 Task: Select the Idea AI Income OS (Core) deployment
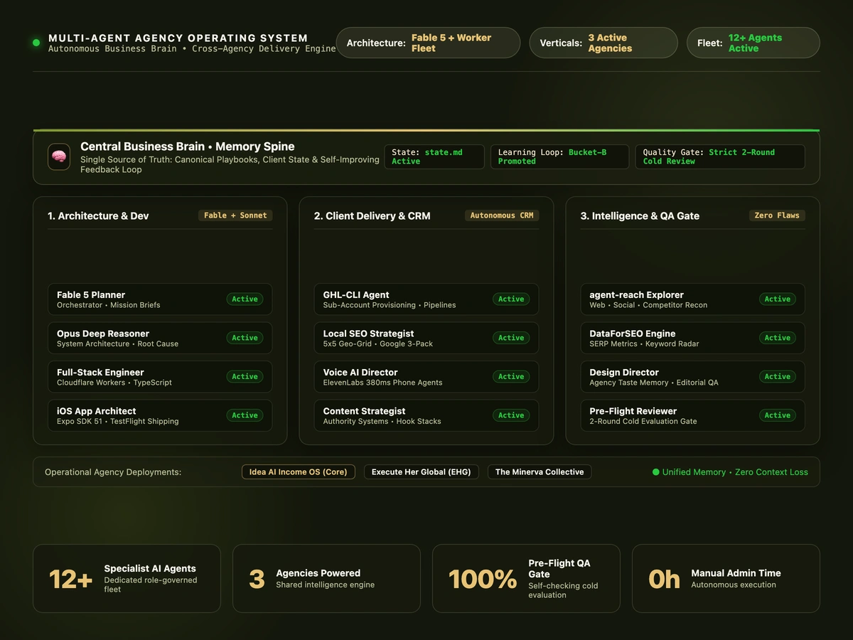(x=299, y=472)
